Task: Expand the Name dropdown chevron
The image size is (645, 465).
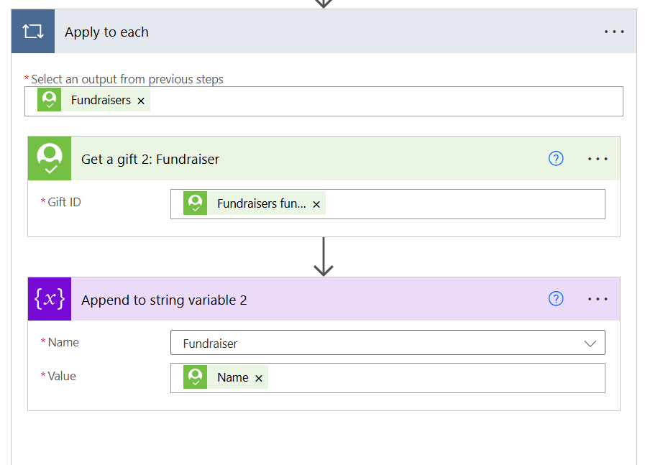Action: coord(590,344)
